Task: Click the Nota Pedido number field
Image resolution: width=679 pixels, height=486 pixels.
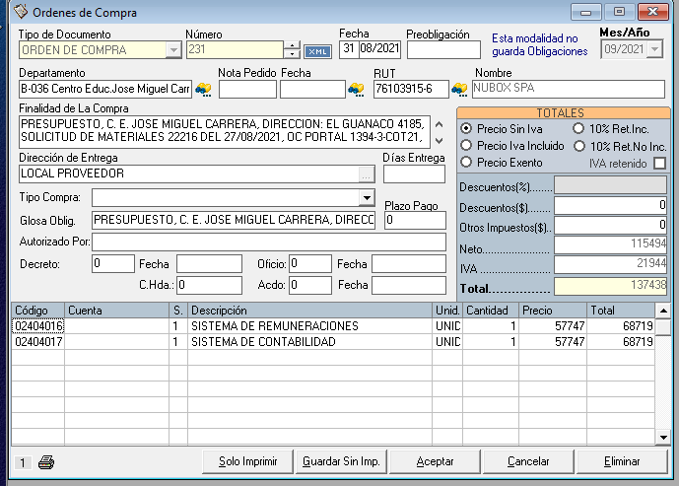Action: tap(247, 90)
